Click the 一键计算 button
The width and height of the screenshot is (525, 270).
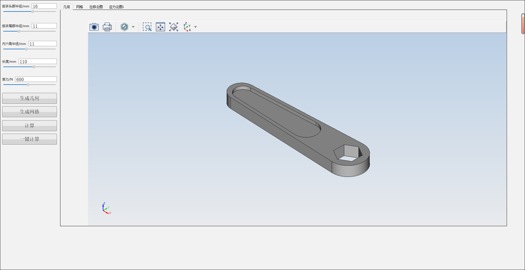pos(30,139)
